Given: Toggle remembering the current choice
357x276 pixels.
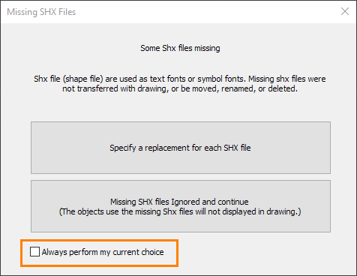Looking at the screenshot, I should [x=34, y=252].
